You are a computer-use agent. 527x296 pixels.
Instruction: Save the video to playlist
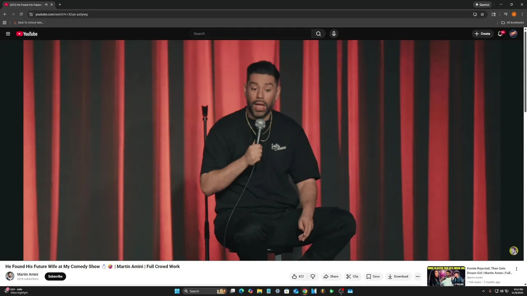coord(373,276)
